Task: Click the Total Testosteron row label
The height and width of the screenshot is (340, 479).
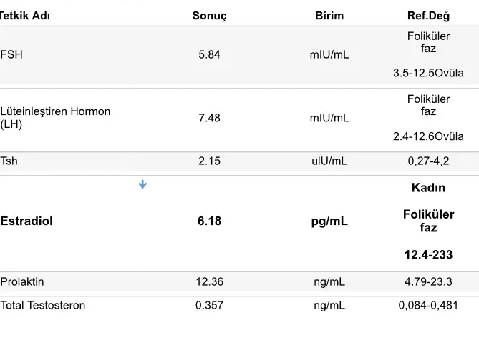Action: (43, 305)
